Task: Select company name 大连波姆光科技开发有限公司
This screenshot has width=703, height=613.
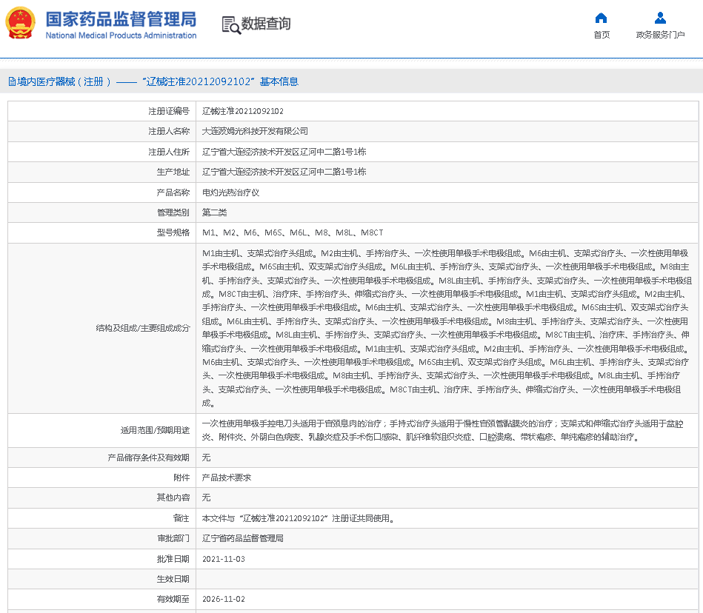Action: (x=255, y=131)
